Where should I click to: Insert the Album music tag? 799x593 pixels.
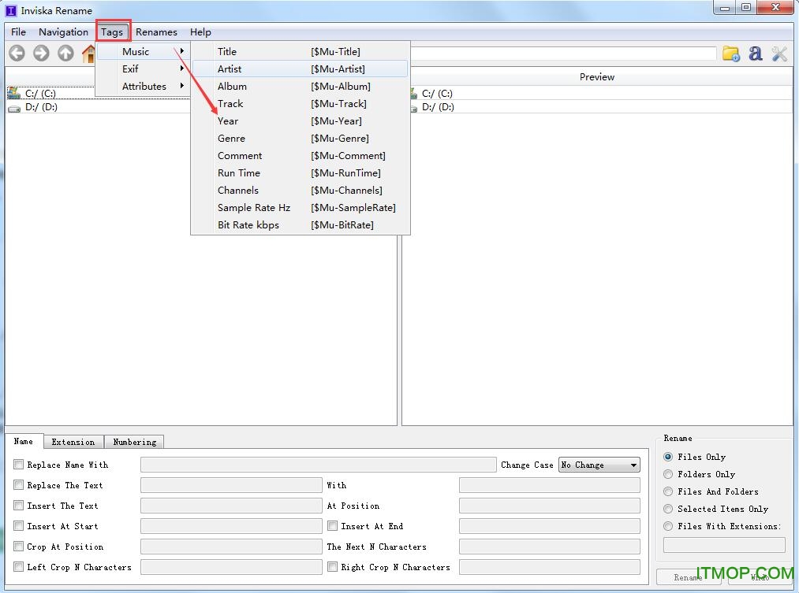301,86
